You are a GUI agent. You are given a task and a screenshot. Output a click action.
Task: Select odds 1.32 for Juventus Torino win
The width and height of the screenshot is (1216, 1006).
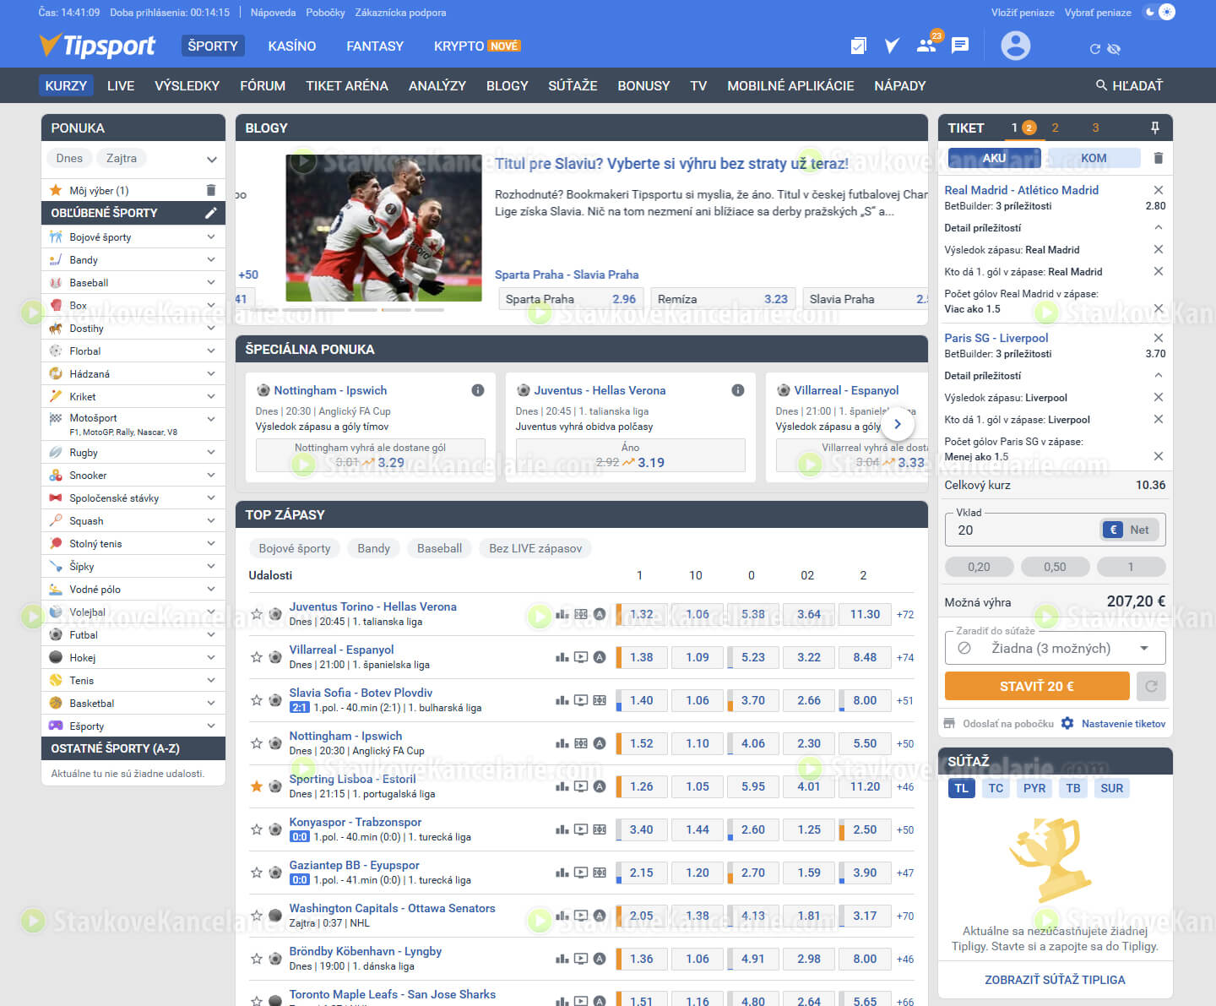(x=642, y=614)
